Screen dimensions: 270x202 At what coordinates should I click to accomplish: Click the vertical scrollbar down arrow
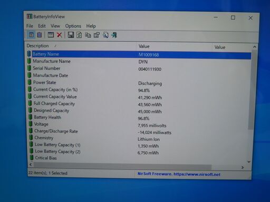point(249,161)
